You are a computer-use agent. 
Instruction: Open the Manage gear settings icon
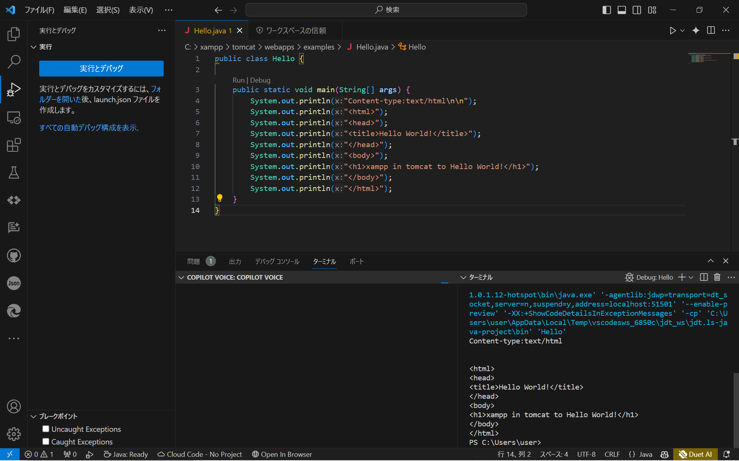click(x=14, y=434)
